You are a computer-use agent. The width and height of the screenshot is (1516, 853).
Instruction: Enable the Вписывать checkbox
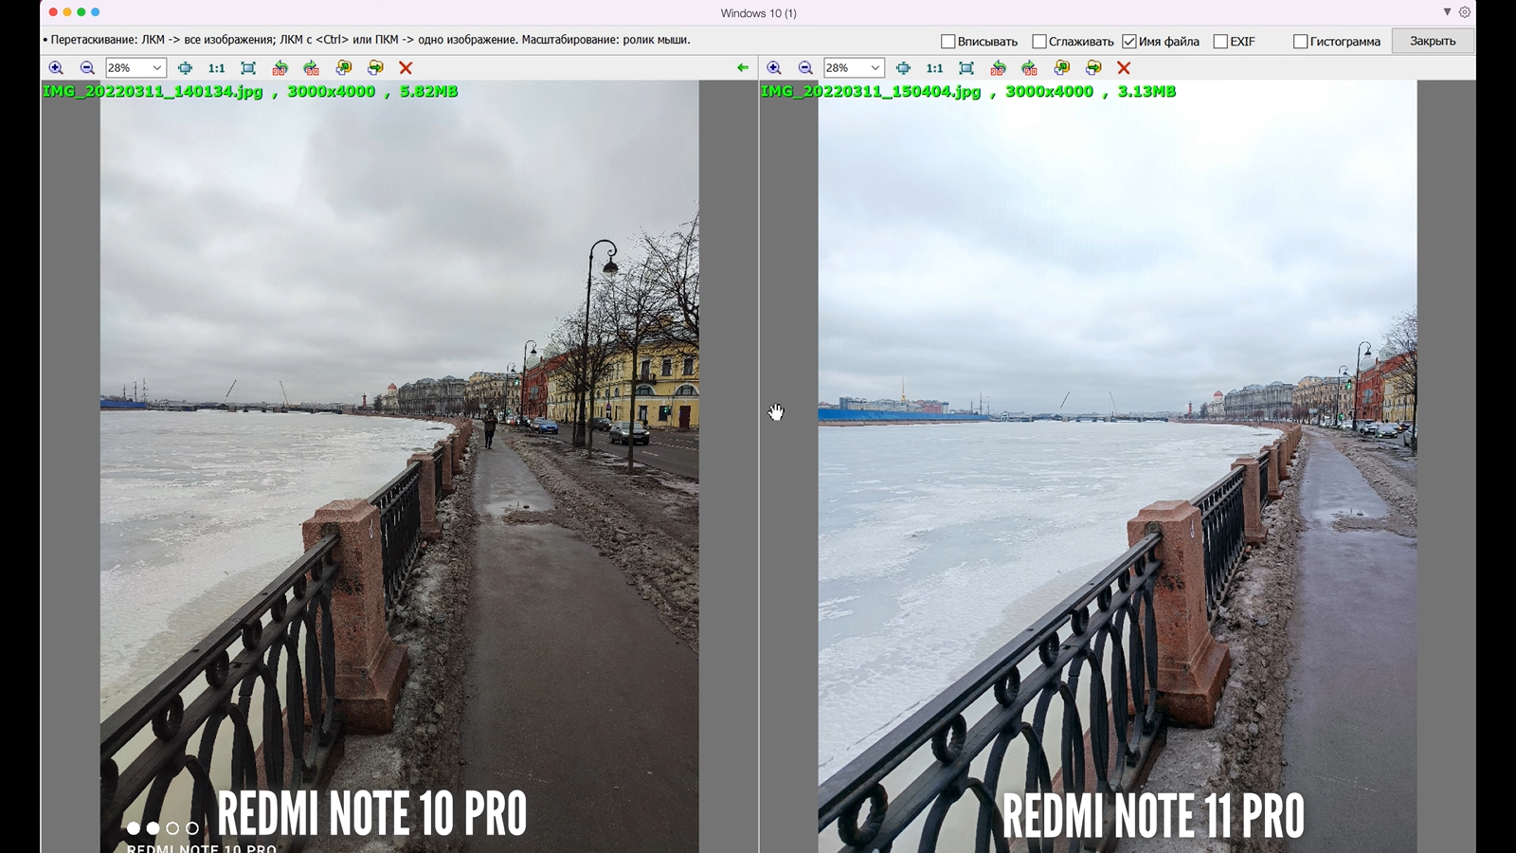947,42
